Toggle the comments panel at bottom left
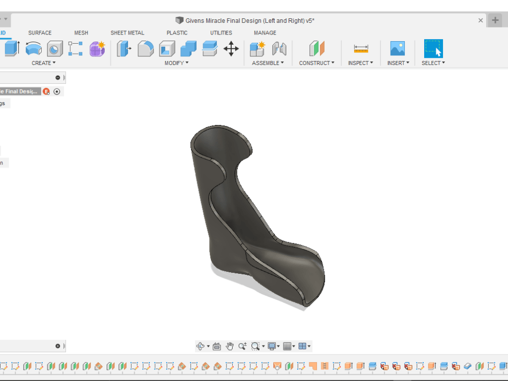The width and height of the screenshot is (508, 381). [x=57, y=346]
